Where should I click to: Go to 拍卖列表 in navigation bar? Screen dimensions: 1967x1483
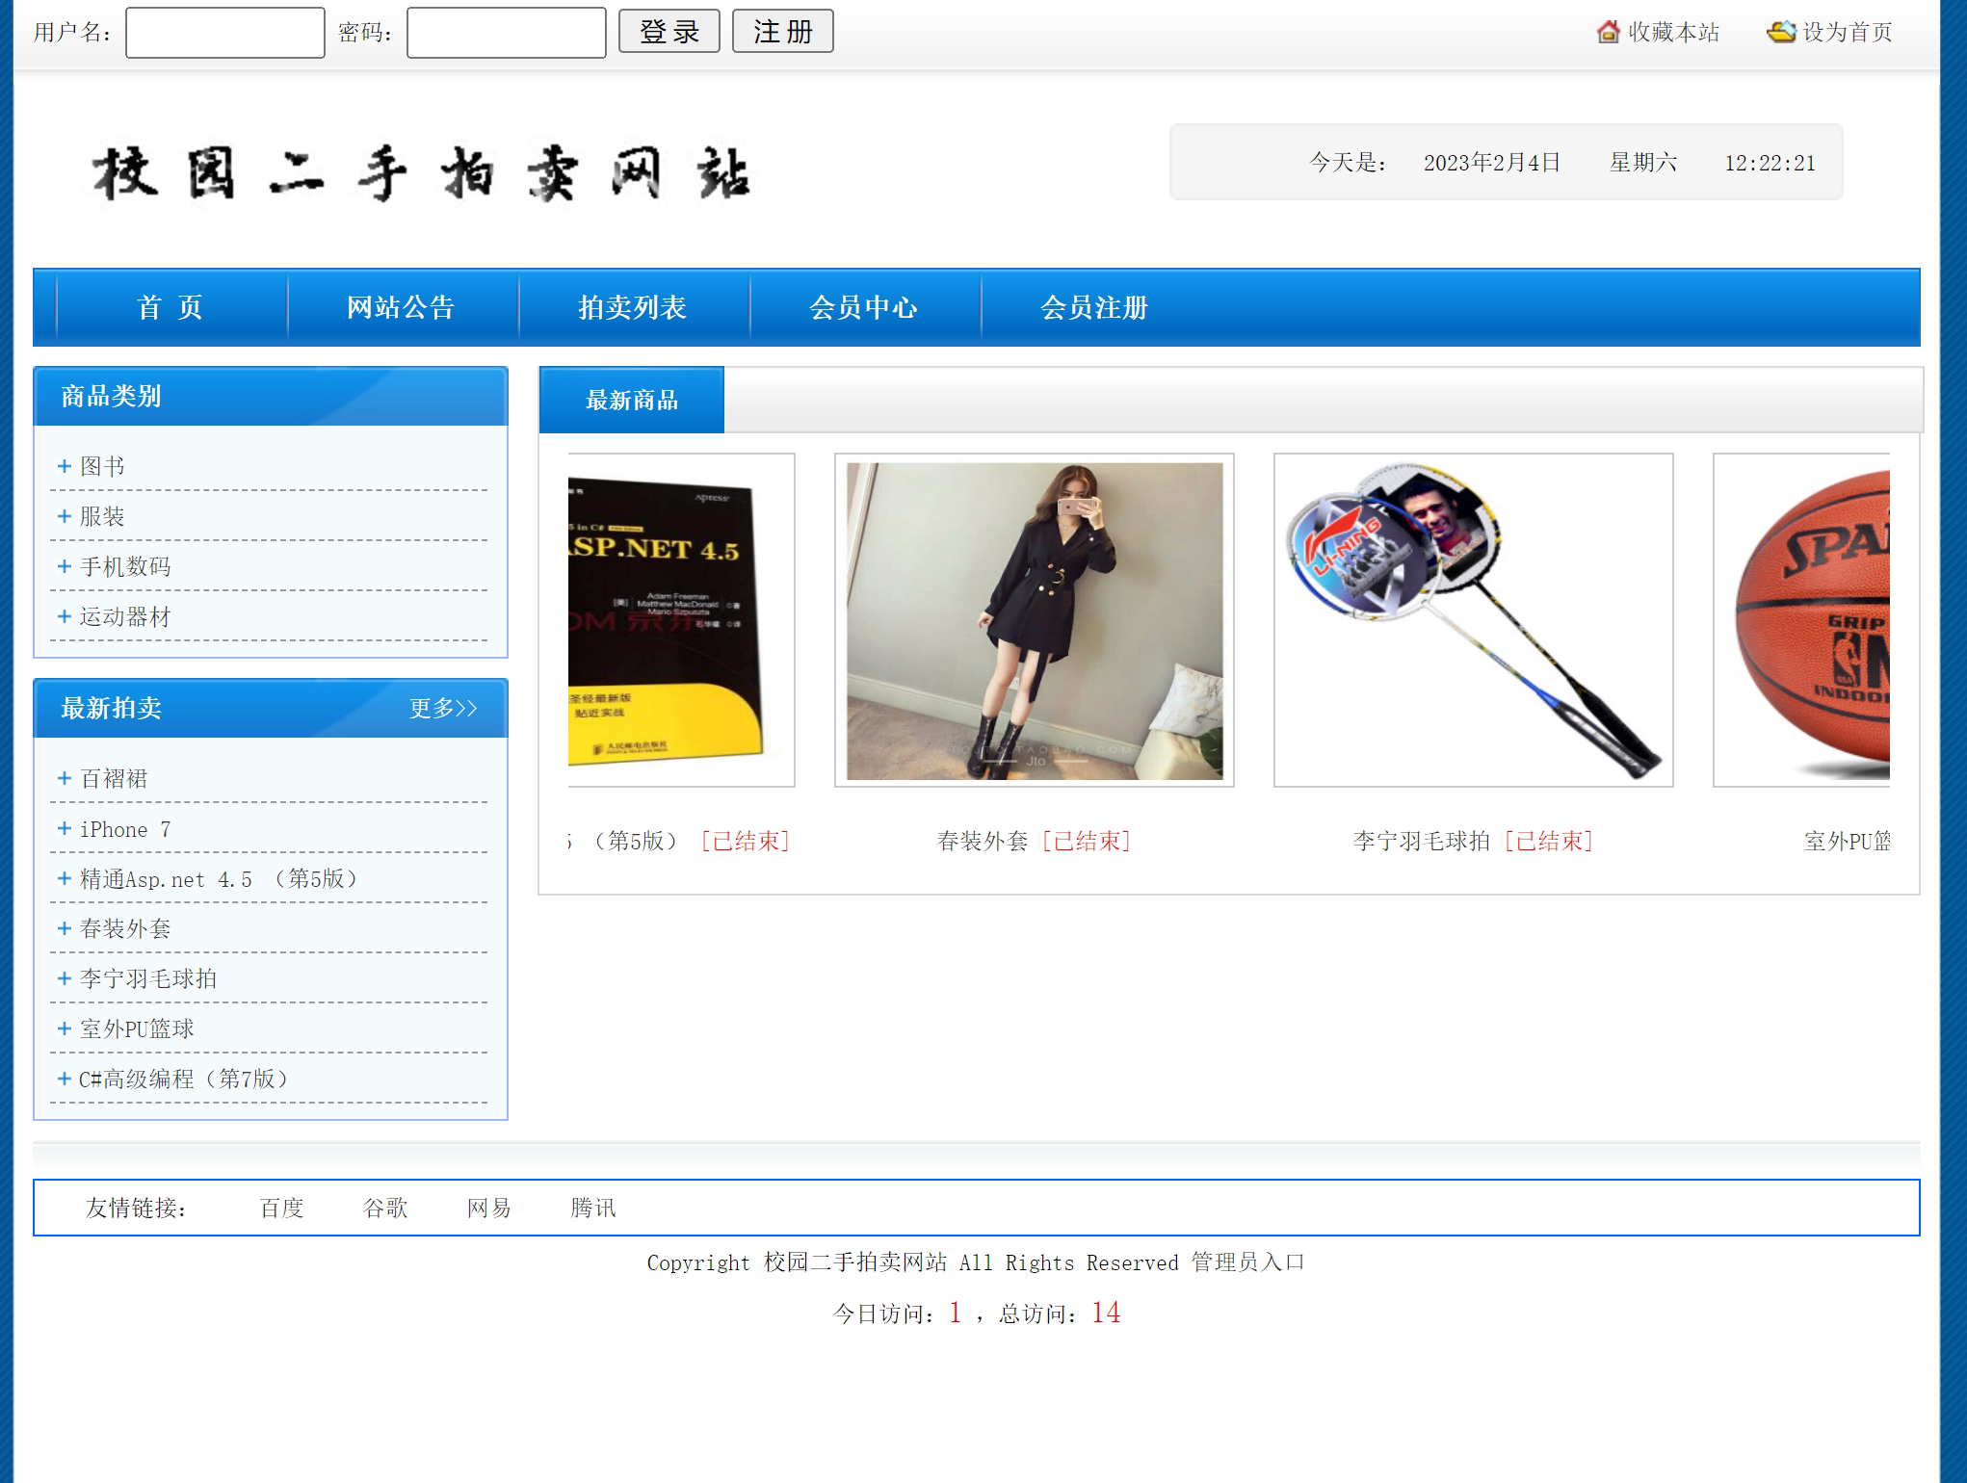click(x=632, y=307)
